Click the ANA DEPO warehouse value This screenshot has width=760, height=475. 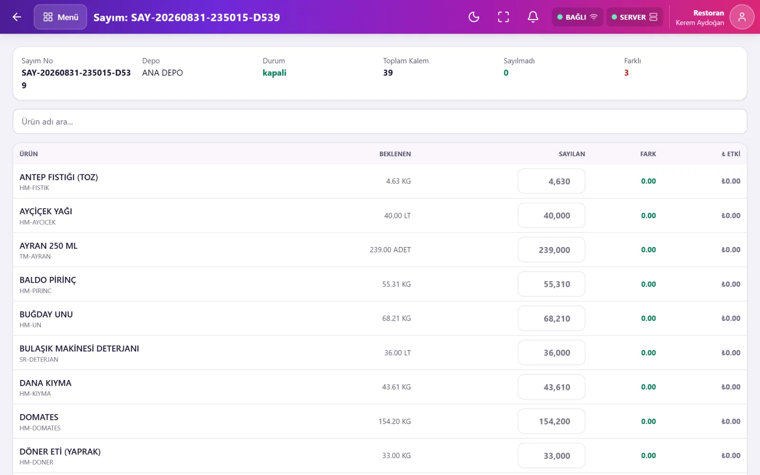click(162, 73)
